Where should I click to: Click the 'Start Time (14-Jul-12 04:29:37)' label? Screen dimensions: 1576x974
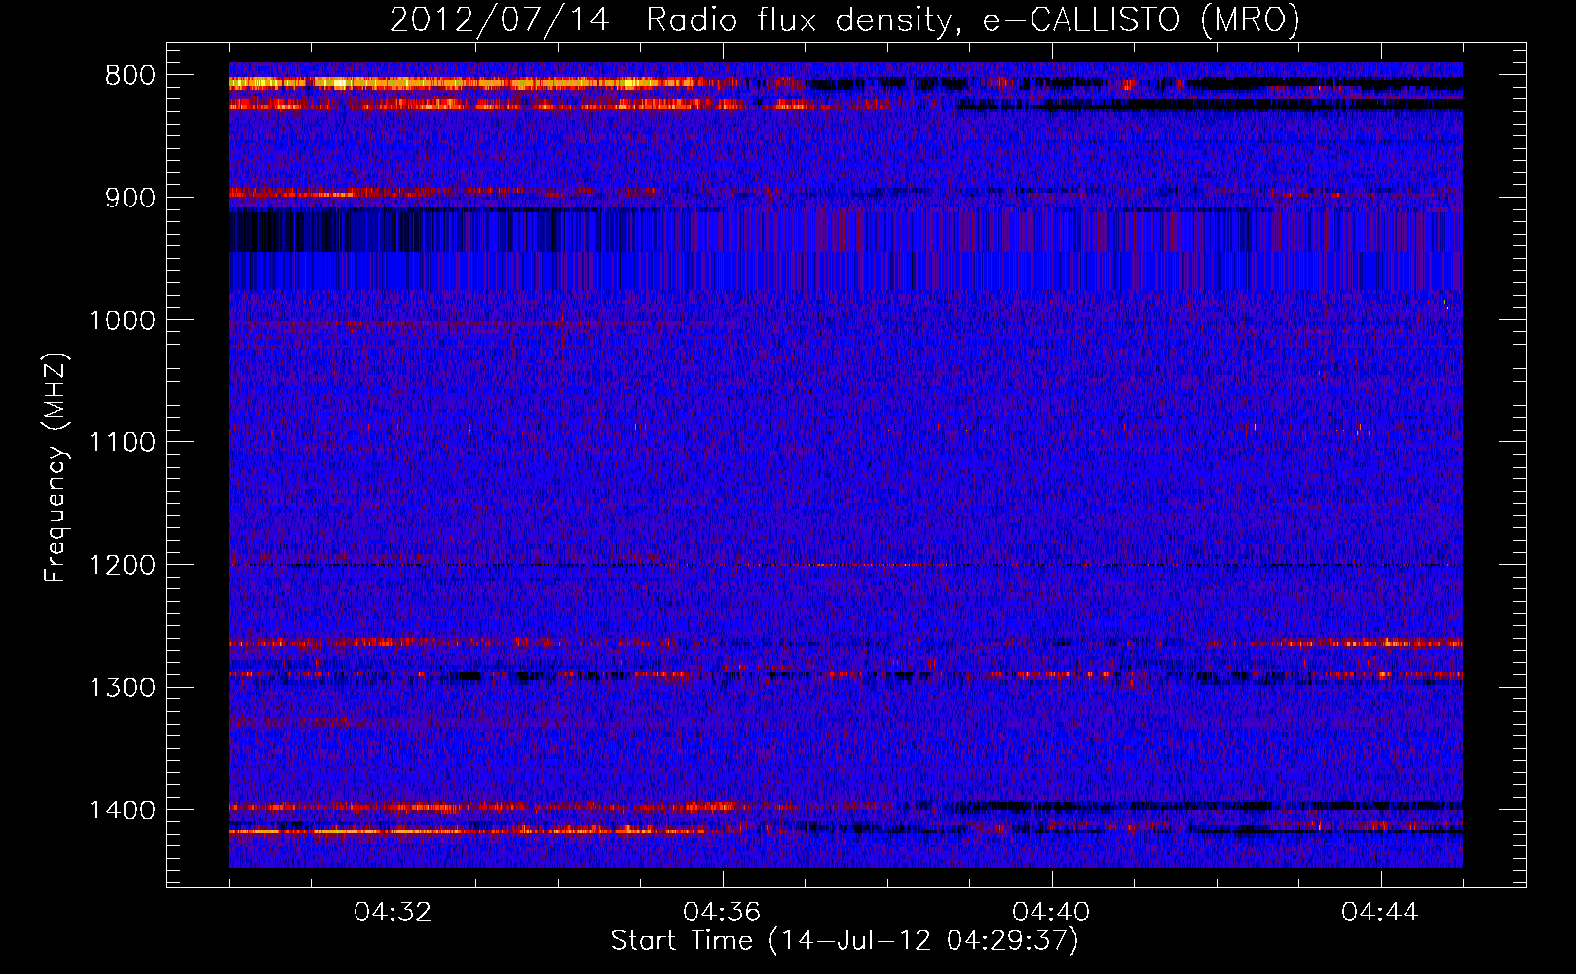(x=844, y=941)
